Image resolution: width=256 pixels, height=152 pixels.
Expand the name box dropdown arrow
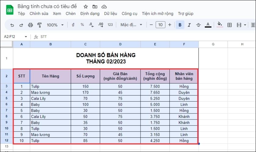click(26, 37)
